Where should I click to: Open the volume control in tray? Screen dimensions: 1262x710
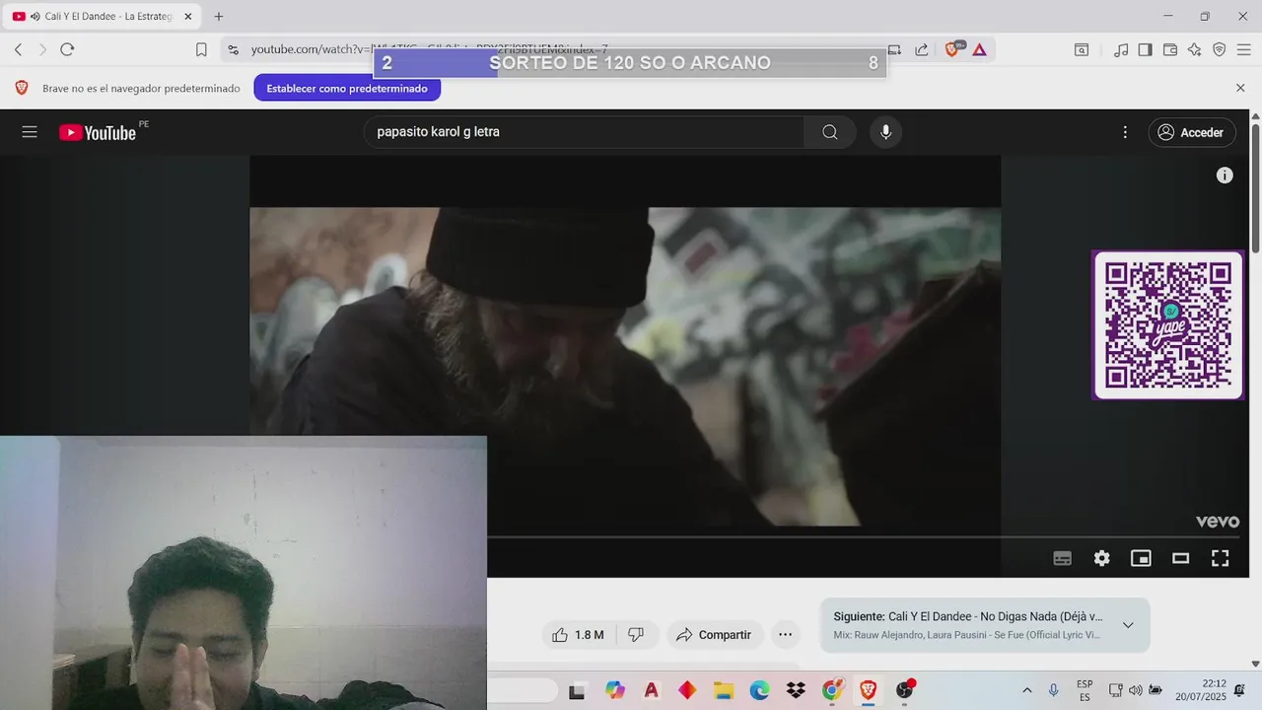click(1135, 690)
